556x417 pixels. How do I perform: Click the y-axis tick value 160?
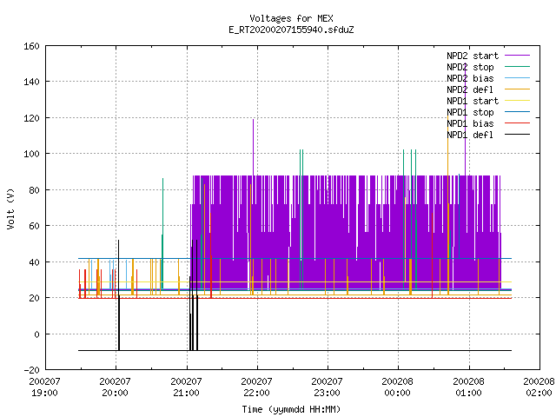click(31, 46)
